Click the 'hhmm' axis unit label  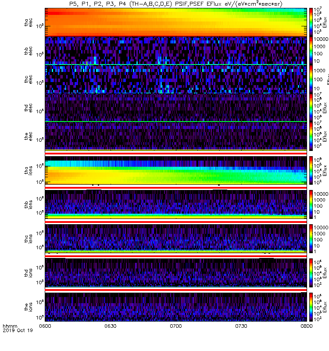10,326
